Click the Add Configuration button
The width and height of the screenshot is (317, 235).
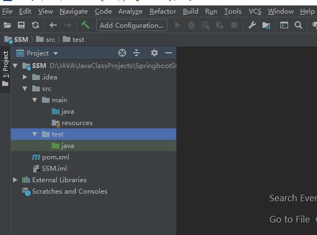pos(131,26)
